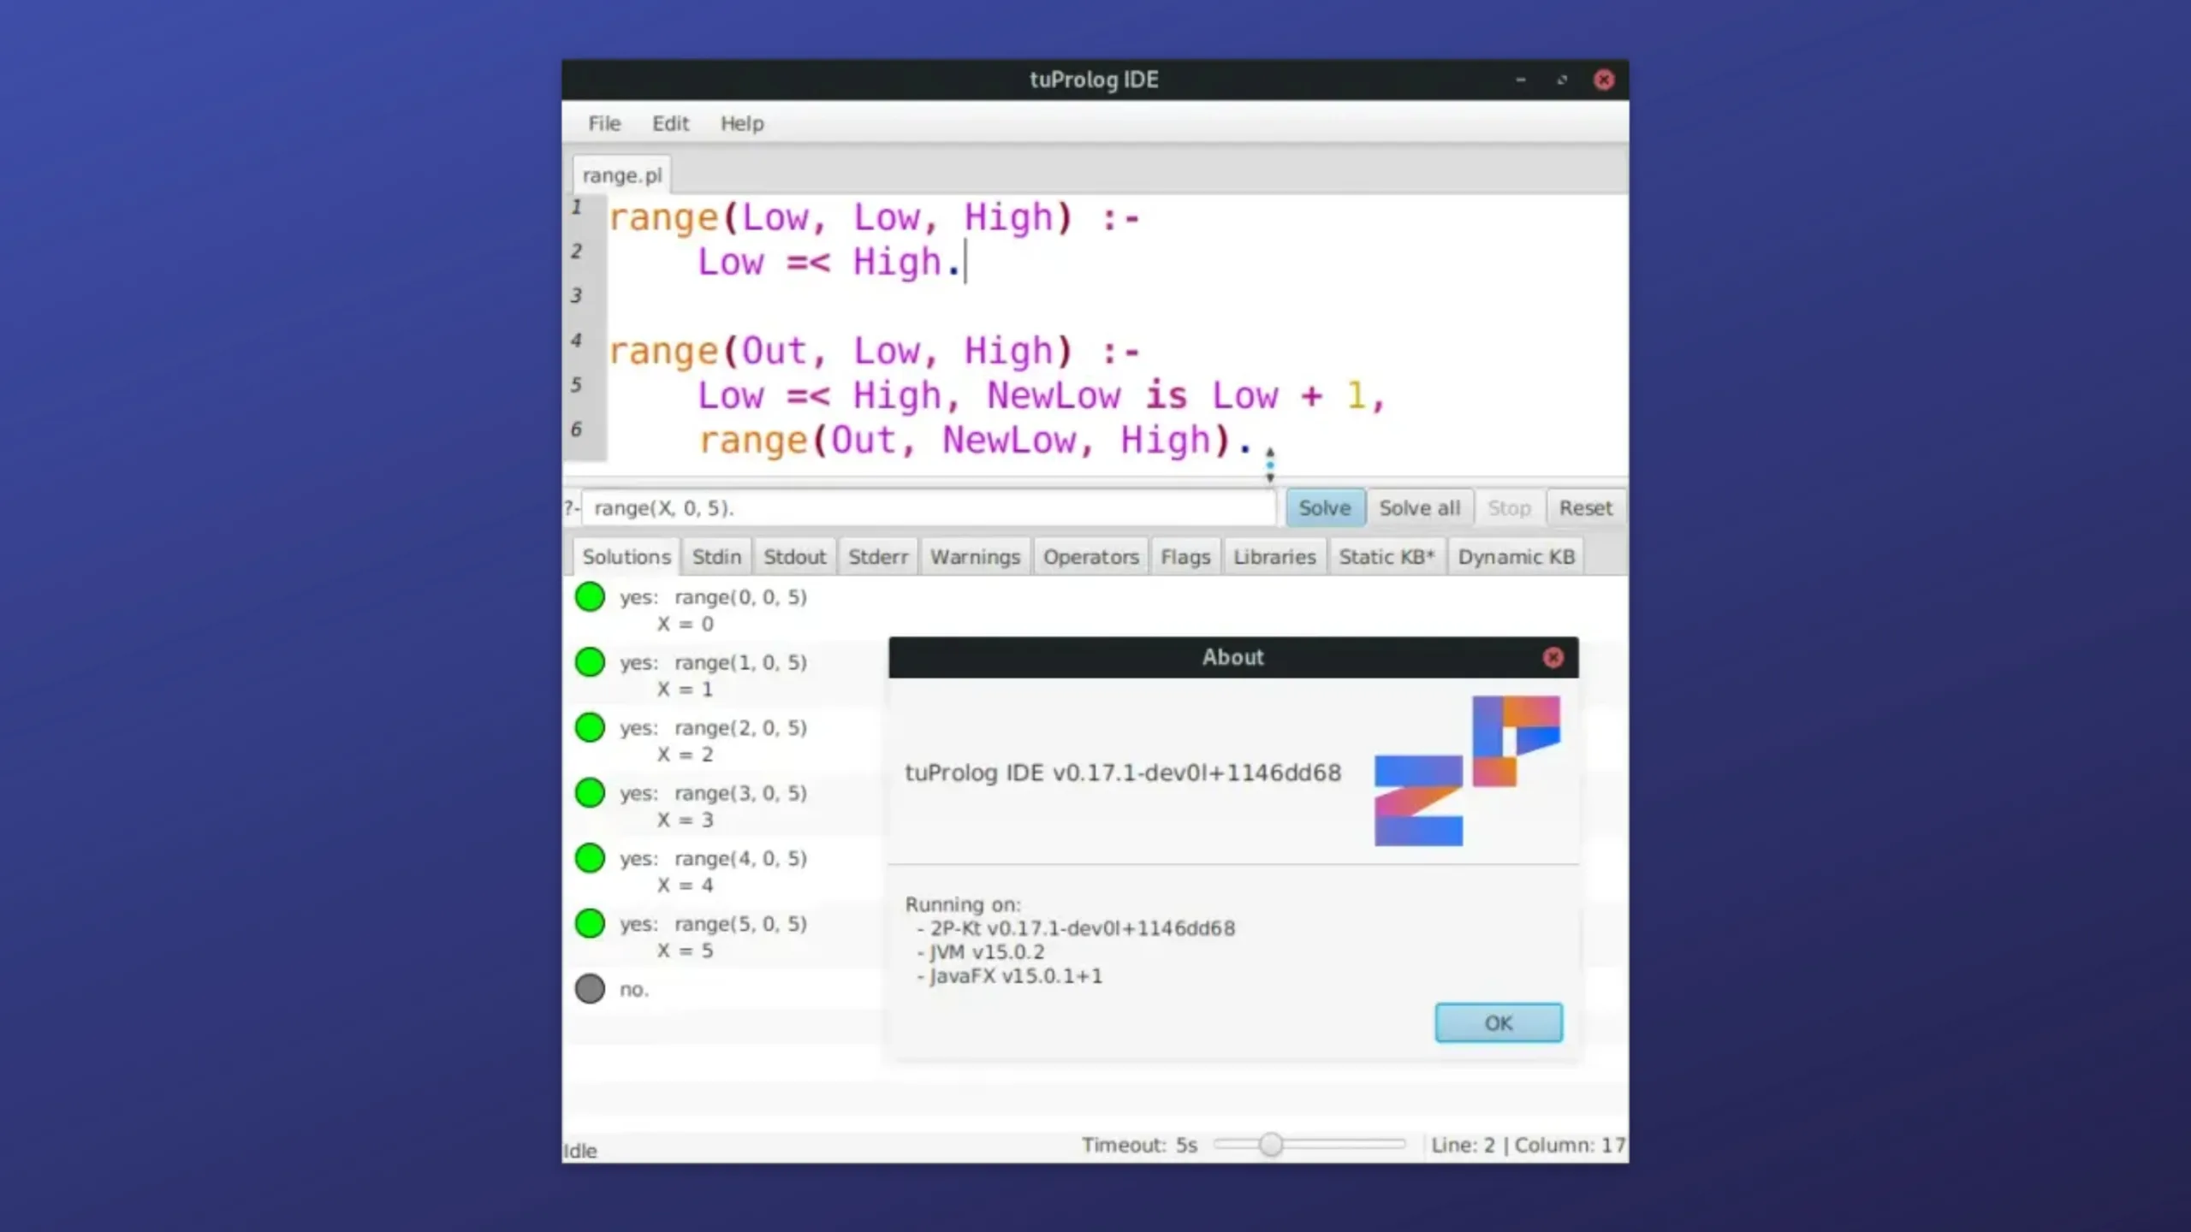Switch to the Flags tab
Image resolution: width=2191 pixels, height=1232 pixels.
tap(1185, 557)
